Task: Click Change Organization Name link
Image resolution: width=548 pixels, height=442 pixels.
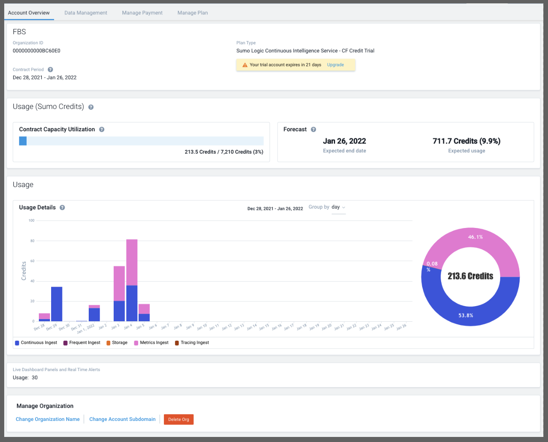Action: 48,419
